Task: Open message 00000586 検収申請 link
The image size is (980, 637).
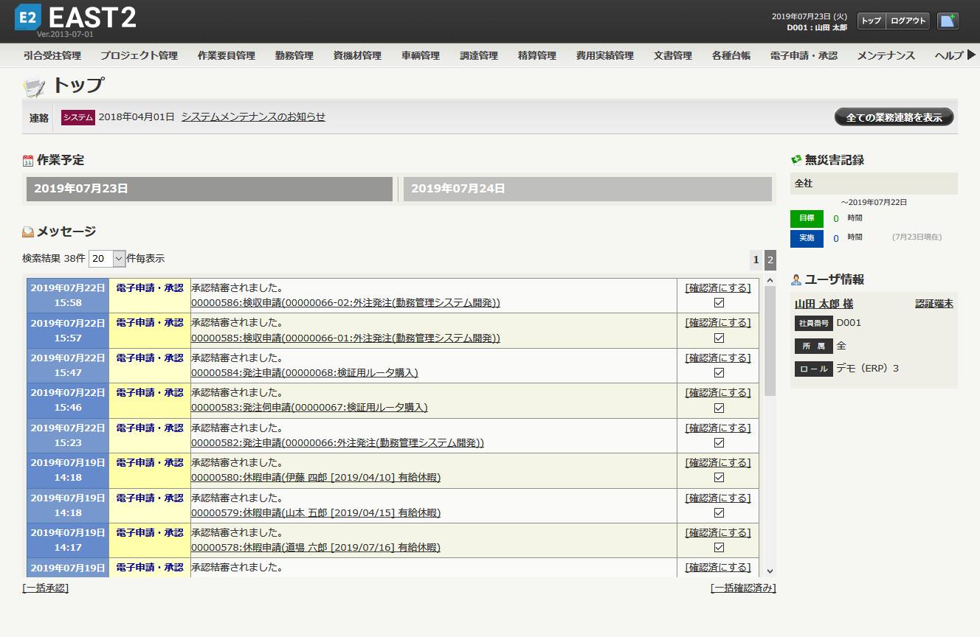Action: tap(346, 302)
